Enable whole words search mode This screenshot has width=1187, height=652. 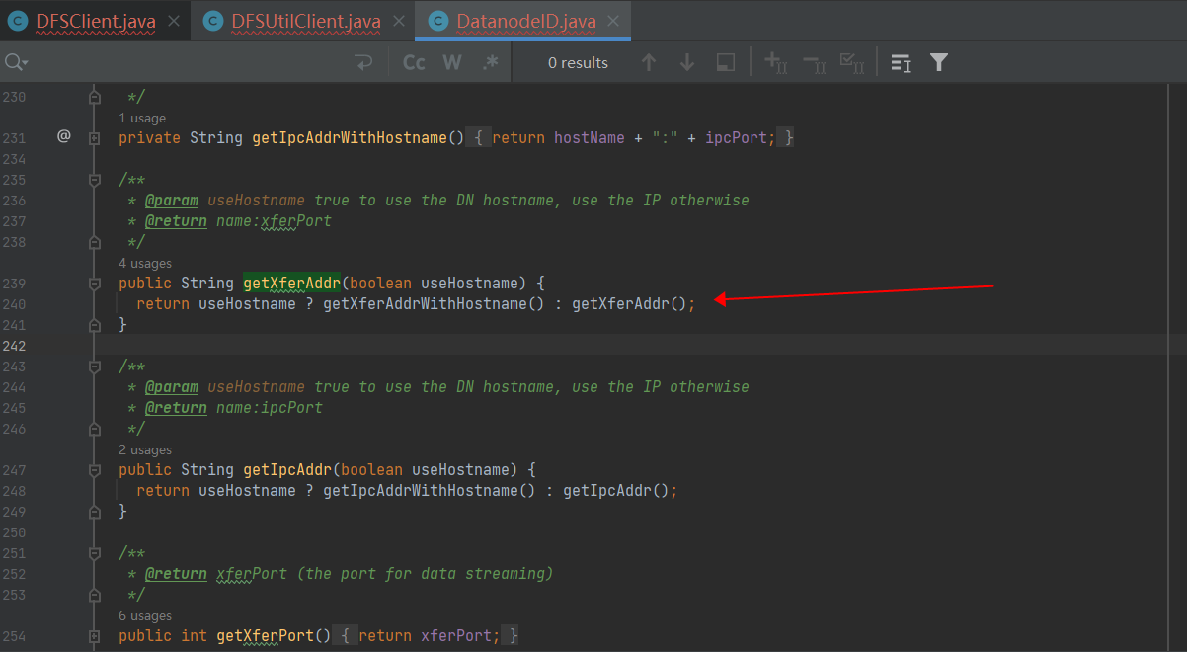point(451,61)
